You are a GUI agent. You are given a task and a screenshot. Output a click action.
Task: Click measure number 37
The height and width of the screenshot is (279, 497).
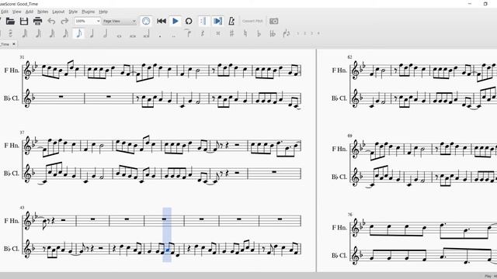[22, 133]
